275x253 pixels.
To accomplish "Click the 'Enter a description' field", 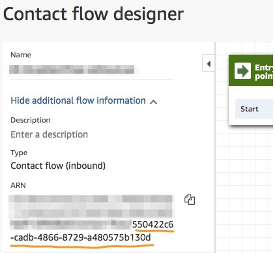I will [50, 134].
